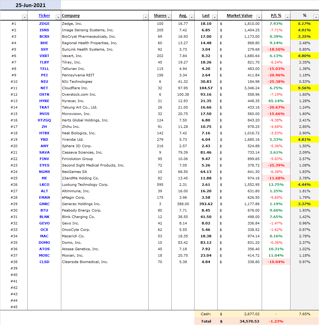Select the company cell Zedge, Inc.
This screenshot has width=319, height=325.
[x=105, y=24]
